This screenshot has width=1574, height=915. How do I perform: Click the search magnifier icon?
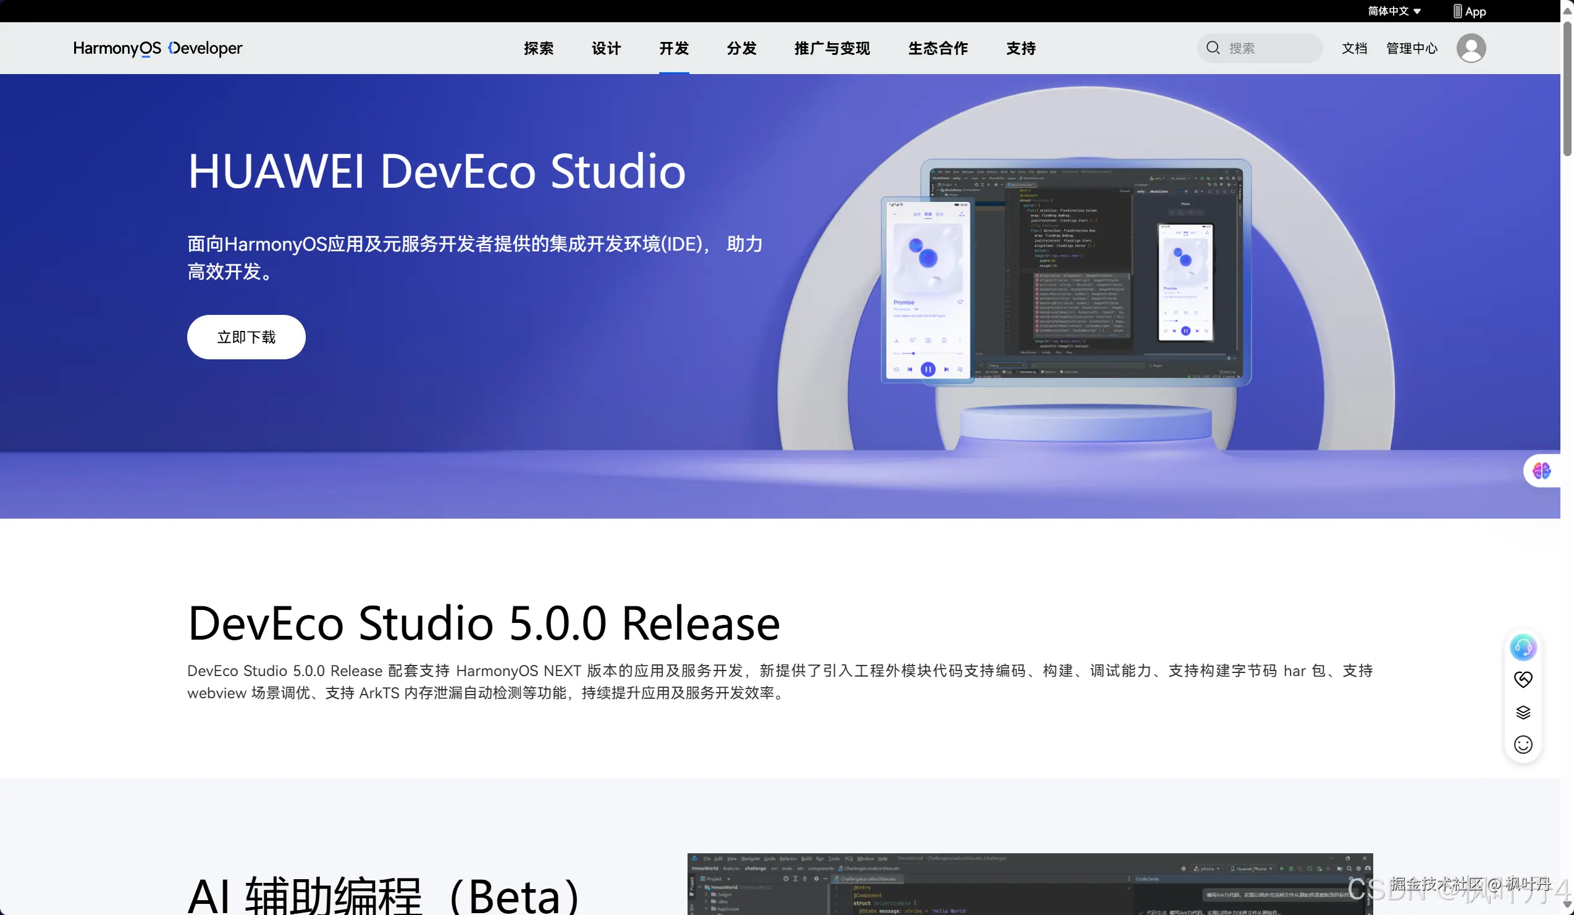click(1213, 48)
